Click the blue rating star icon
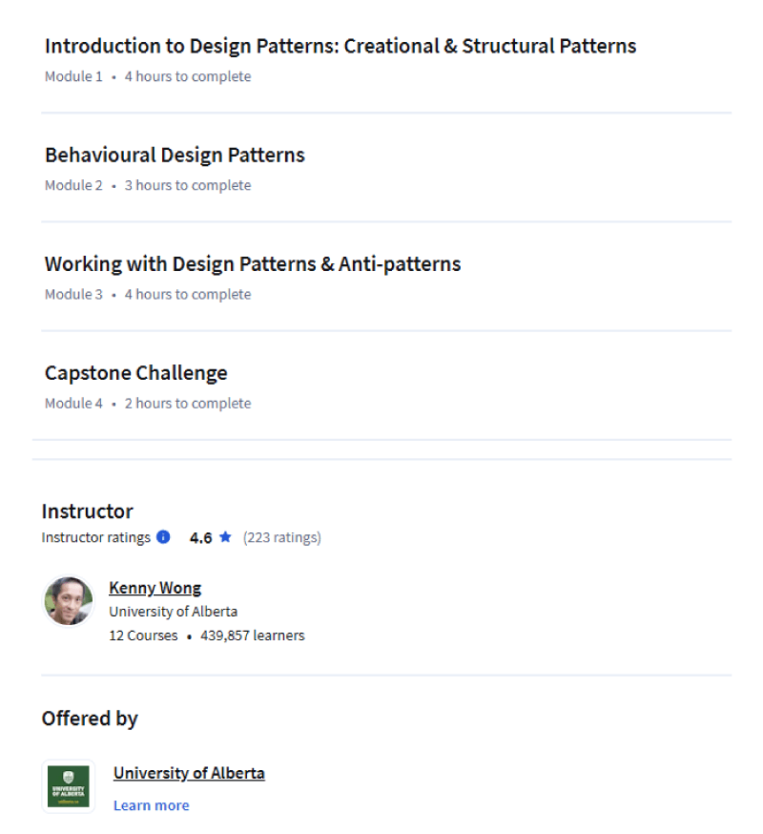 (225, 537)
